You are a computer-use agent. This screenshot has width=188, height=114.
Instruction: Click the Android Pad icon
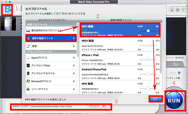click(x=28, y=65)
